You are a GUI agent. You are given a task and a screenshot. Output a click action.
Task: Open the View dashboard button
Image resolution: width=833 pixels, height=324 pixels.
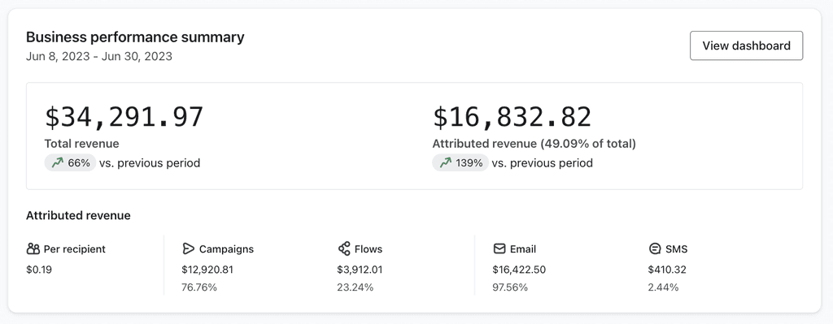[x=746, y=45]
